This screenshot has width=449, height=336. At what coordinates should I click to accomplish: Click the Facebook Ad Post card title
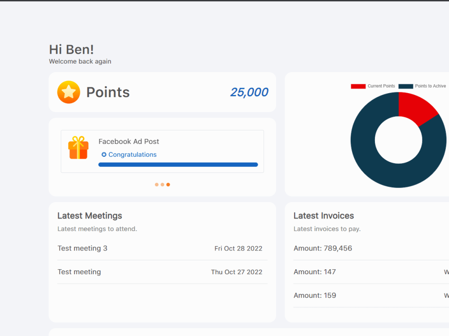[129, 141]
